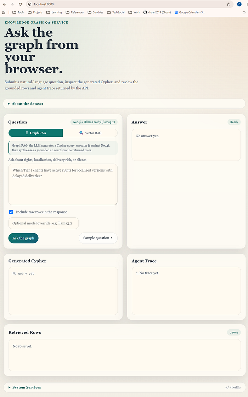
Task: Click the optional model override field
Action: pos(44,223)
